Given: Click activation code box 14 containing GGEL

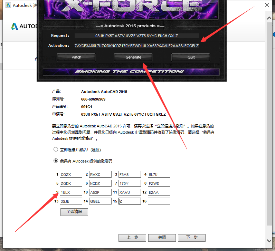Looking at the screenshot, I should coord(100,201).
